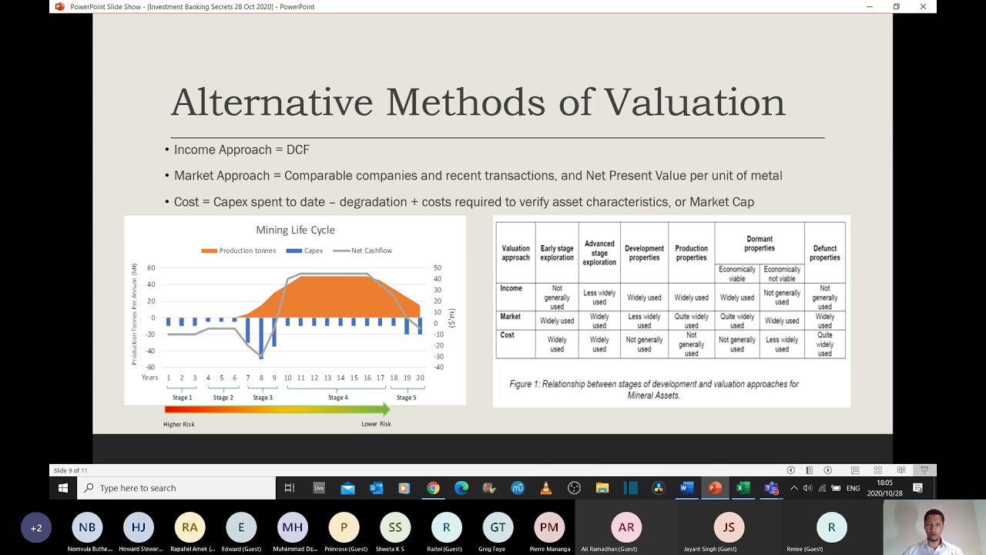The height and width of the screenshot is (555, 986).
Task: Launch Outlook from the taskbar
Action: (376, 488)
